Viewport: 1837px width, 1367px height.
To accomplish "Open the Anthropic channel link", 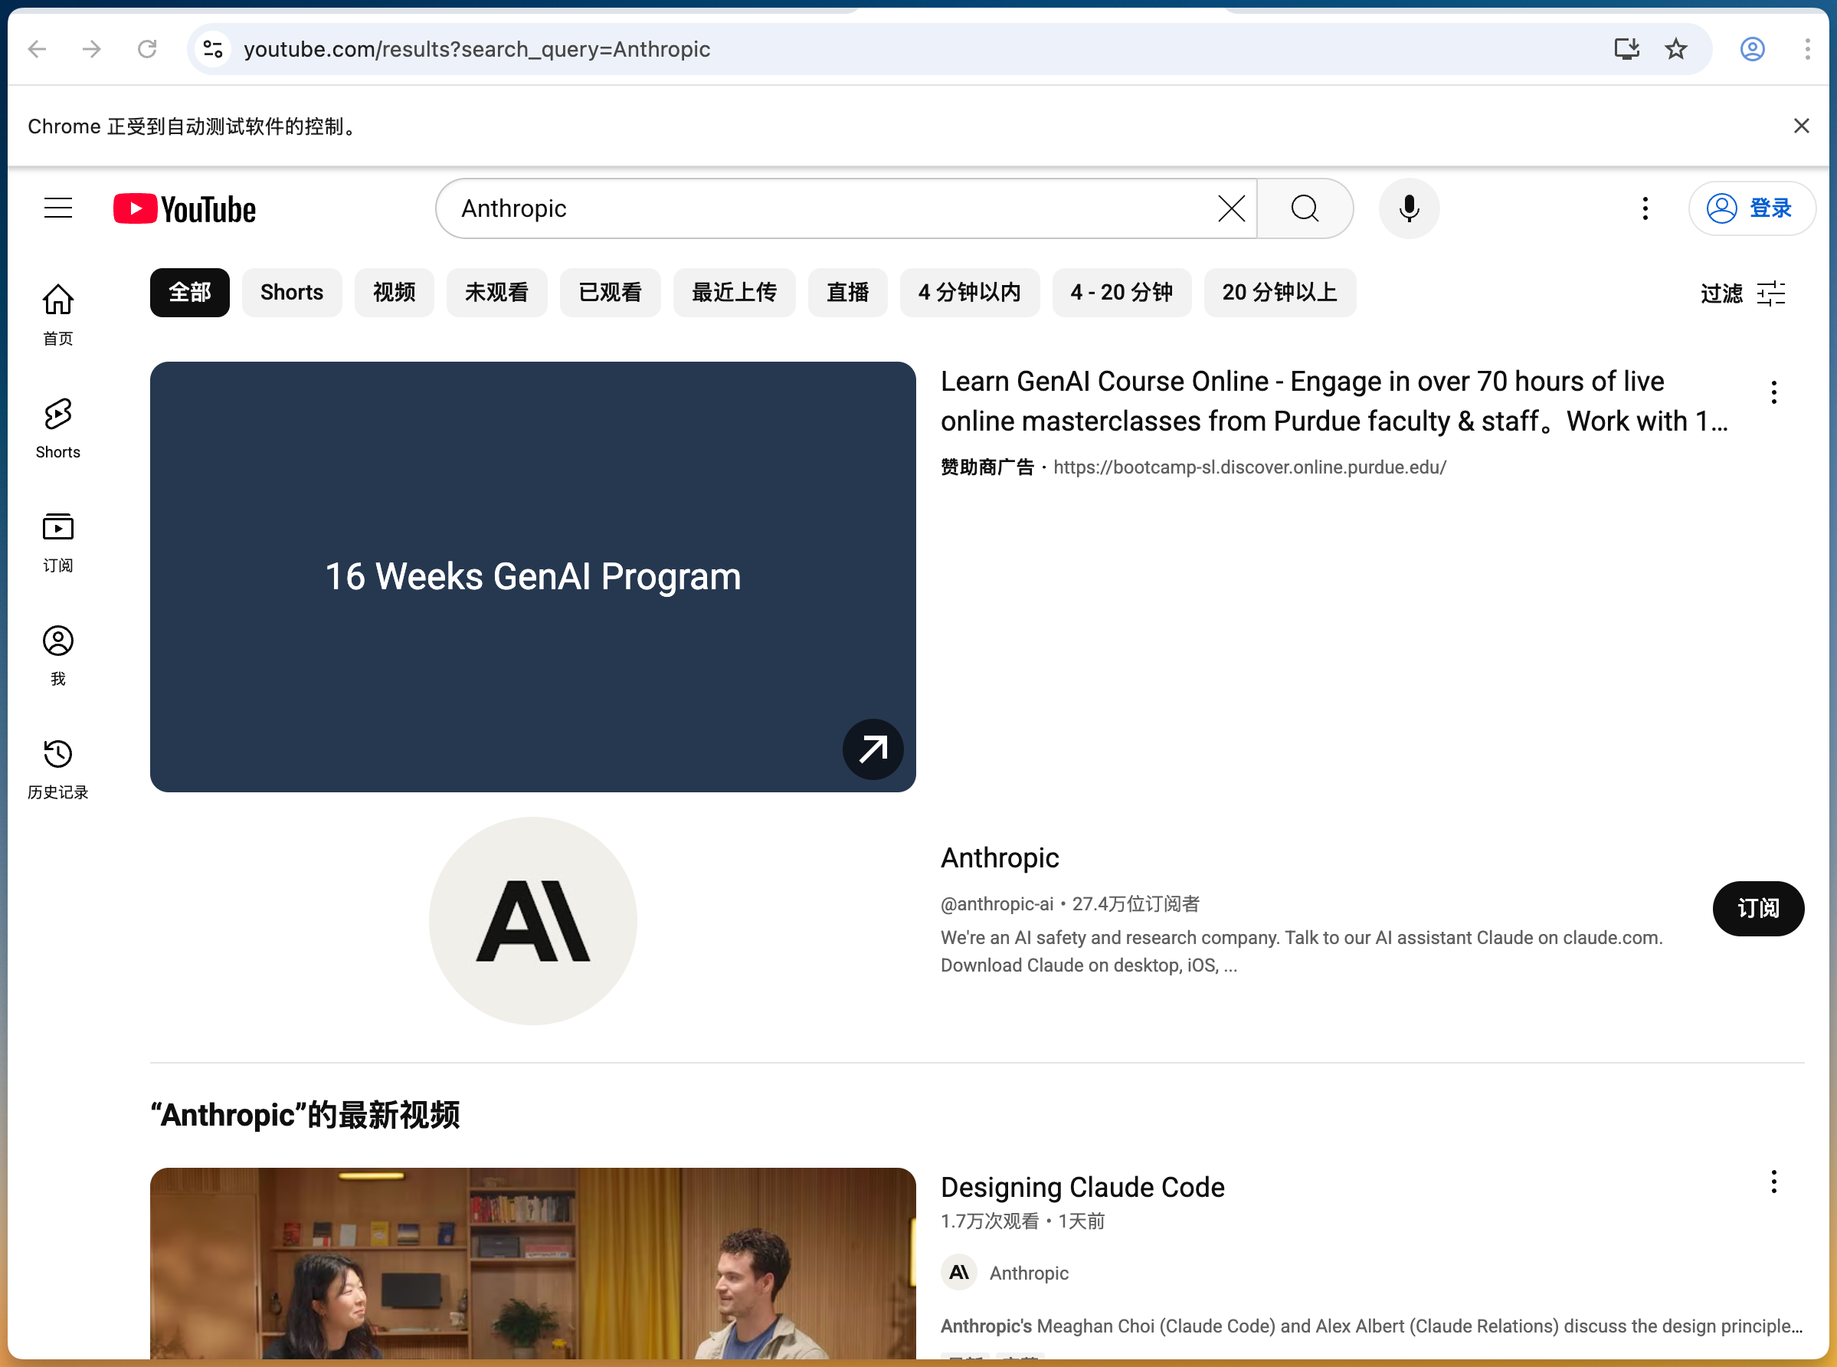I will (x=999, y=858).
